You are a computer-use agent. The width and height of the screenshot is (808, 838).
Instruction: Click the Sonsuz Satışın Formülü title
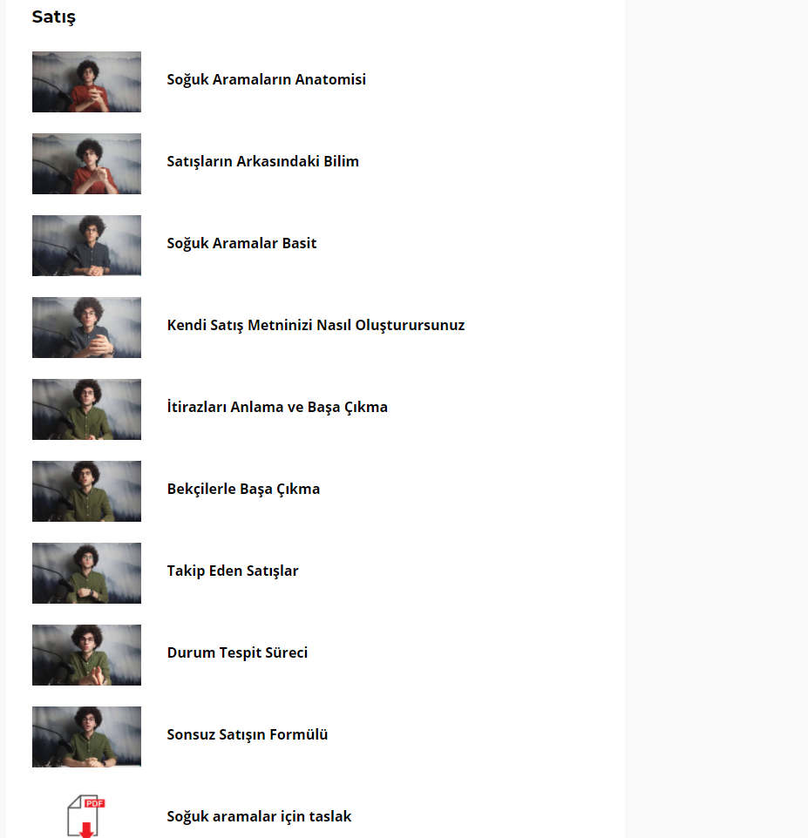tap(247, 734)
